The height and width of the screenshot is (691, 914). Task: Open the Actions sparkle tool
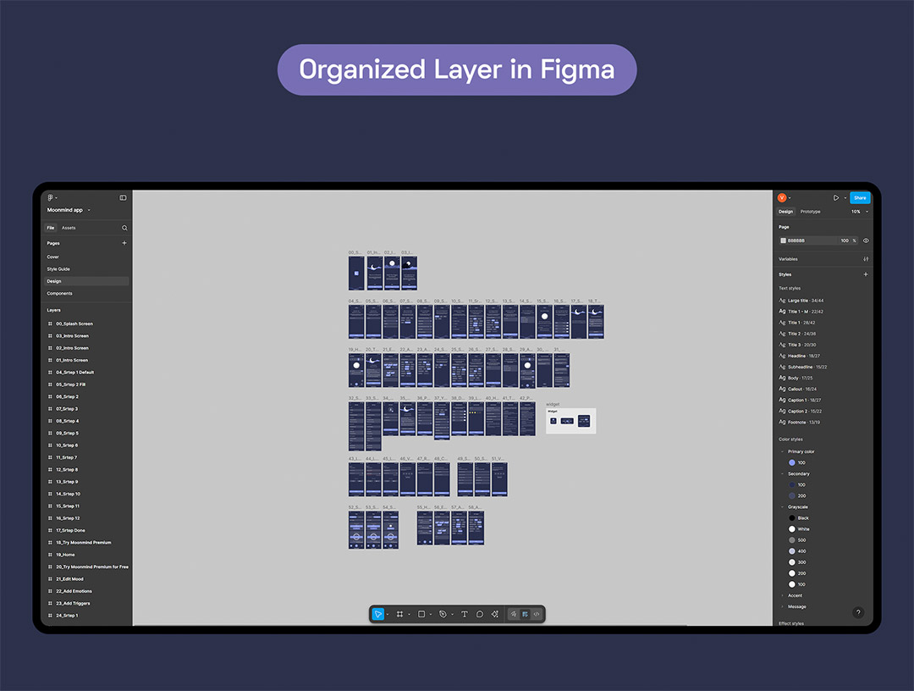pyautogui.click(x=495, y=614)
